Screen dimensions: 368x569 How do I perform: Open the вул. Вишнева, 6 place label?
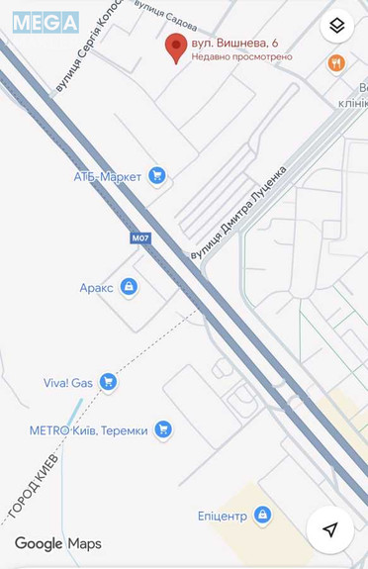click(x=234, y=44)
